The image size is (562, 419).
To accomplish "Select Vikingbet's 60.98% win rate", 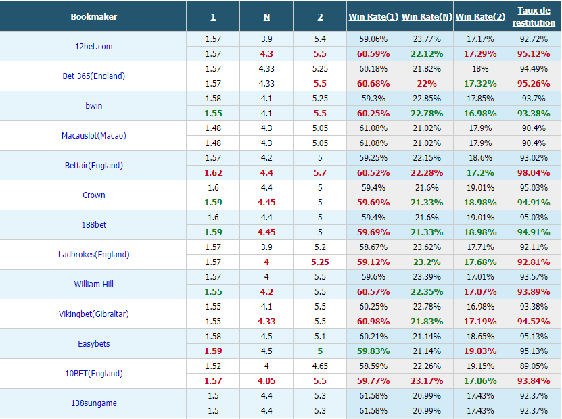I will click(x=373, y=321).
